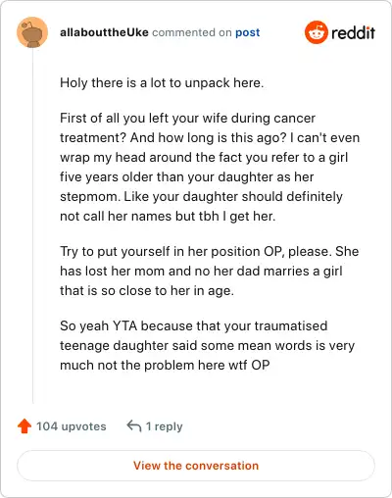The image size is (392, 498).
Task: Open the "1 reply" label
Action: (x=164, y=426)
